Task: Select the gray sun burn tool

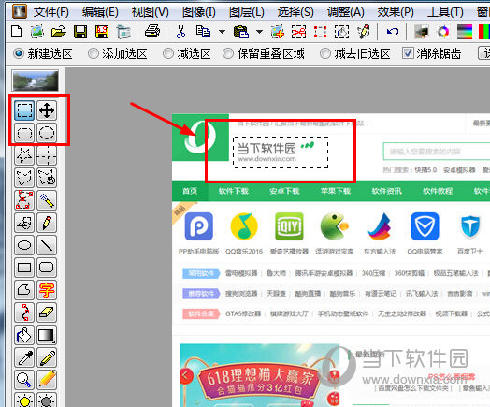Action: point(47,400)
